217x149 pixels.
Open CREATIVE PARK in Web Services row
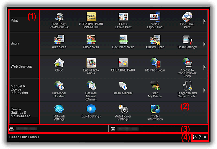coord(123,65)
